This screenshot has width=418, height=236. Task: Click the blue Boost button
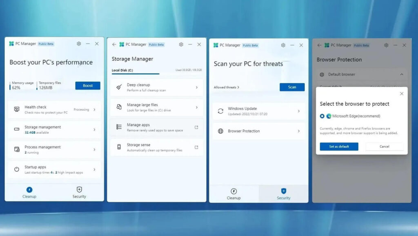[87, 86]
